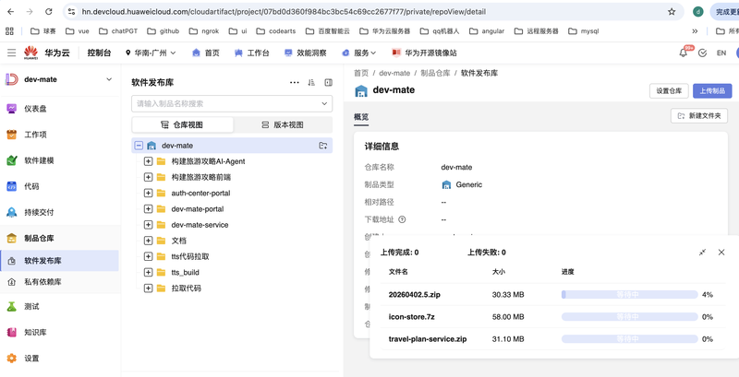
Task: Go to 首页 in the top navigation
Action: point(206,53)
